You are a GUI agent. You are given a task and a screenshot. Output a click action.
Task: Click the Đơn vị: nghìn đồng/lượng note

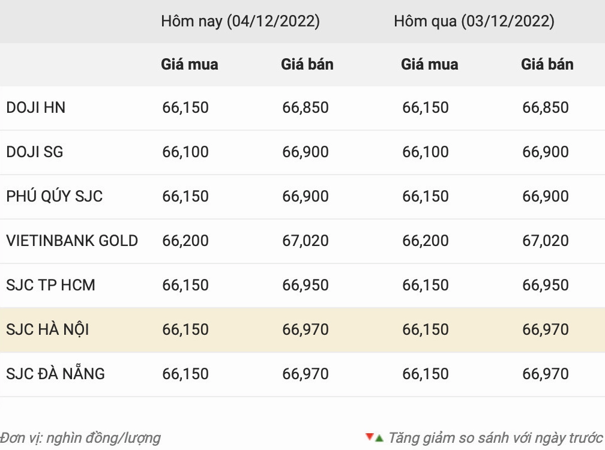pyautogui.click(x=80, y=439)
